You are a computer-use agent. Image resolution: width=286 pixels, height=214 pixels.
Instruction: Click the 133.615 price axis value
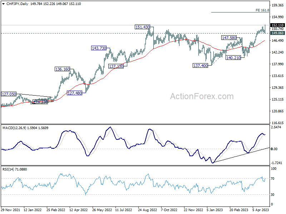click(x=278, y=76)
